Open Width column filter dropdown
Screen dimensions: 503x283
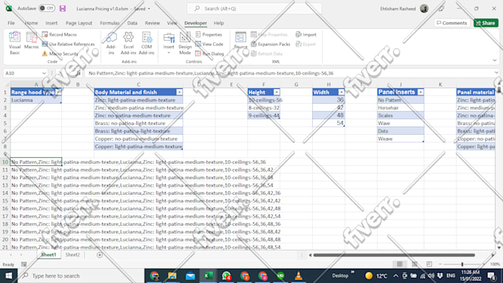[x=341, y=92]
